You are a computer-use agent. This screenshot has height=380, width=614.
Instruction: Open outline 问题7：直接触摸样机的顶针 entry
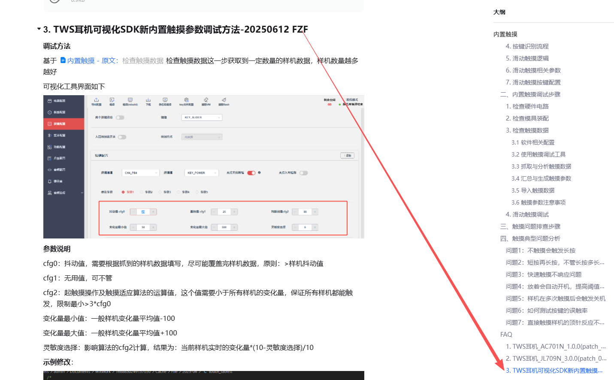[555, 323]
